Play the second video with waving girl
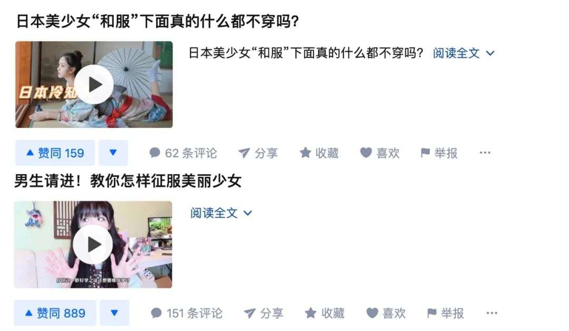The width and height of the screenshot is (569, 331). 93,245
